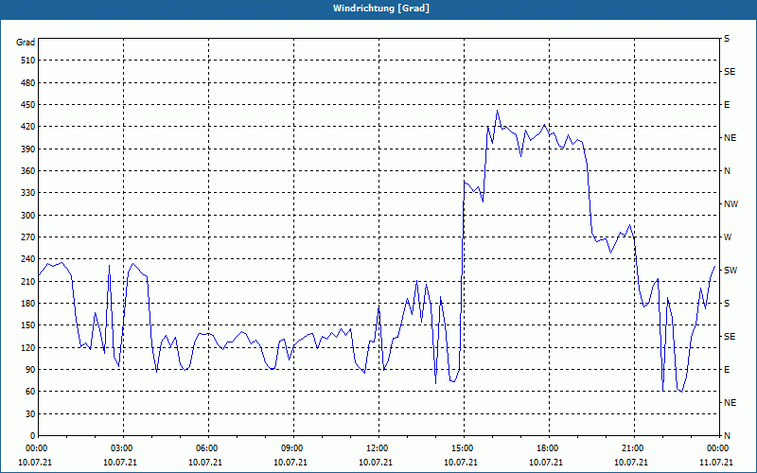Click the 21:00 time label
The height and width of the screenshot is (473, 757).
631,448
